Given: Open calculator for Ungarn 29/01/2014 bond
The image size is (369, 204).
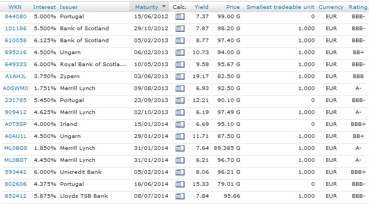Looking at the screenshot, I should 180,136.
